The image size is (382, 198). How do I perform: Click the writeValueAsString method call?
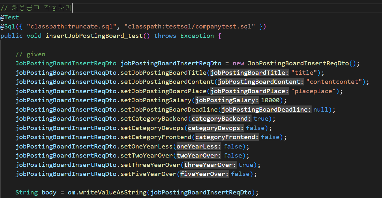(113, 192)
